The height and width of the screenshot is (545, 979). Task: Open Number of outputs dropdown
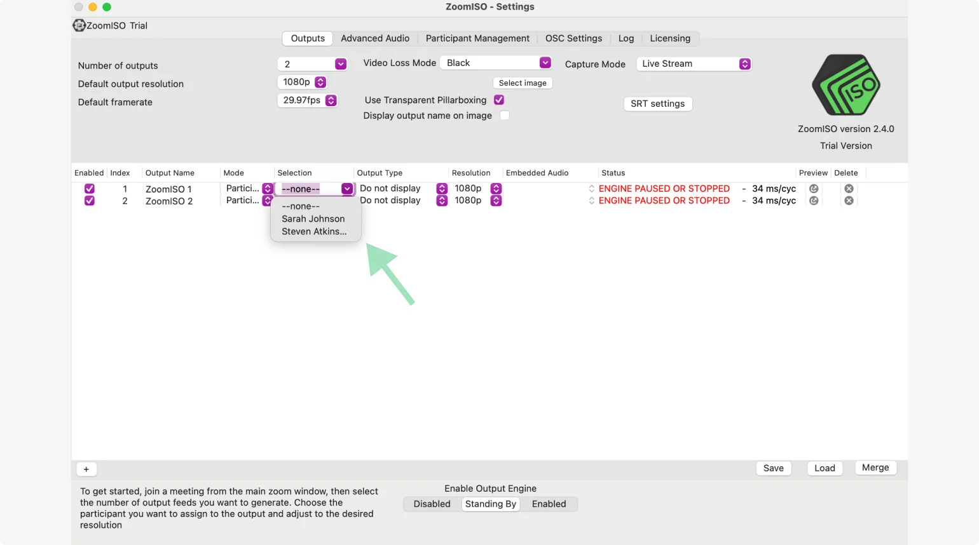[312, 64]
